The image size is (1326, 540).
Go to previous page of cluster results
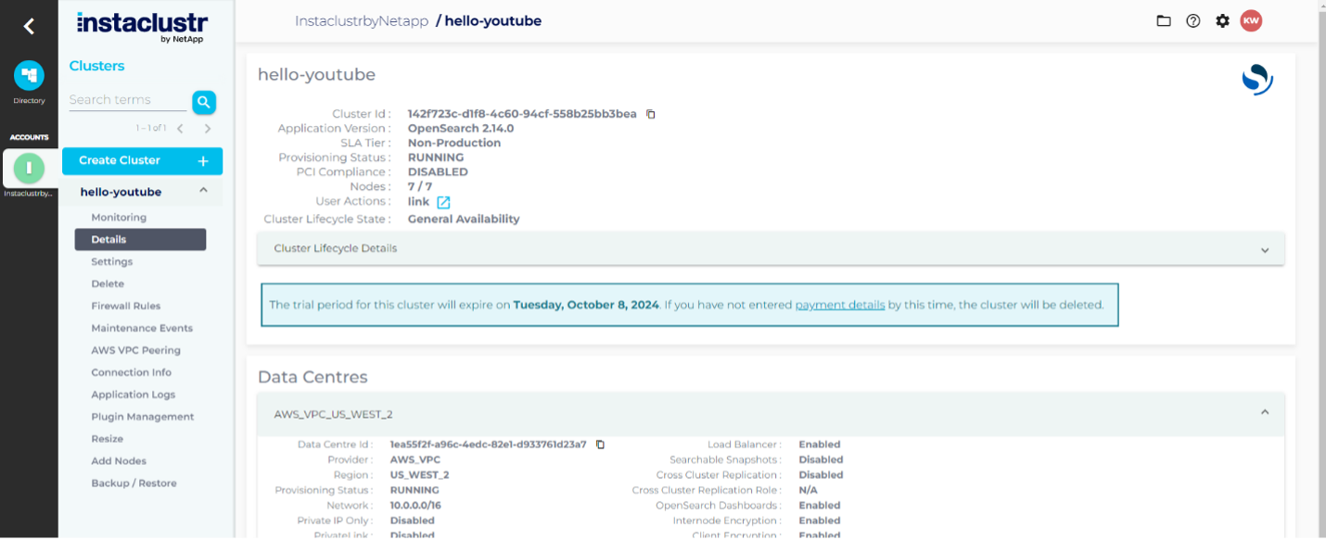click(x=181, y=129)
